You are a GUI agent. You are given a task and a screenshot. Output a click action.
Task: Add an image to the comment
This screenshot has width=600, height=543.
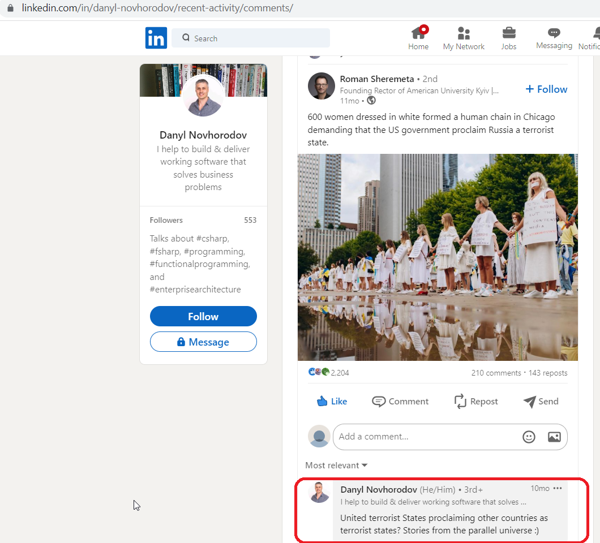coord(554,437)
